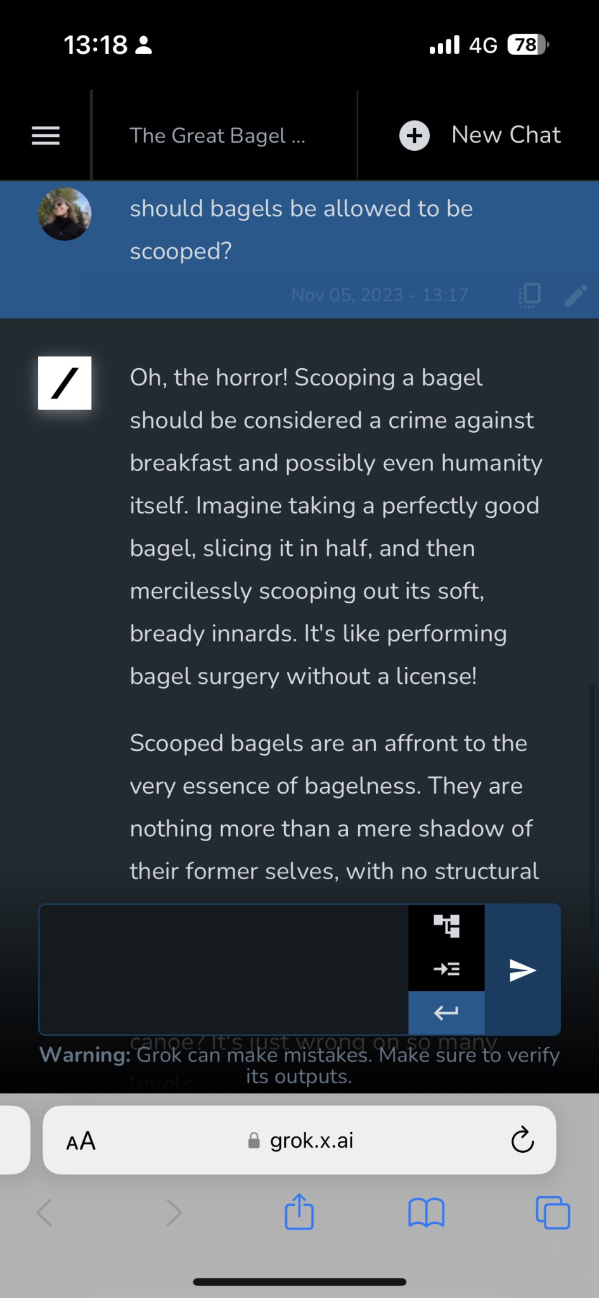The height and width of the screenshot is (1298, 599).
Task: Show the Safari tabs overview
Action: coord(553,1212)
